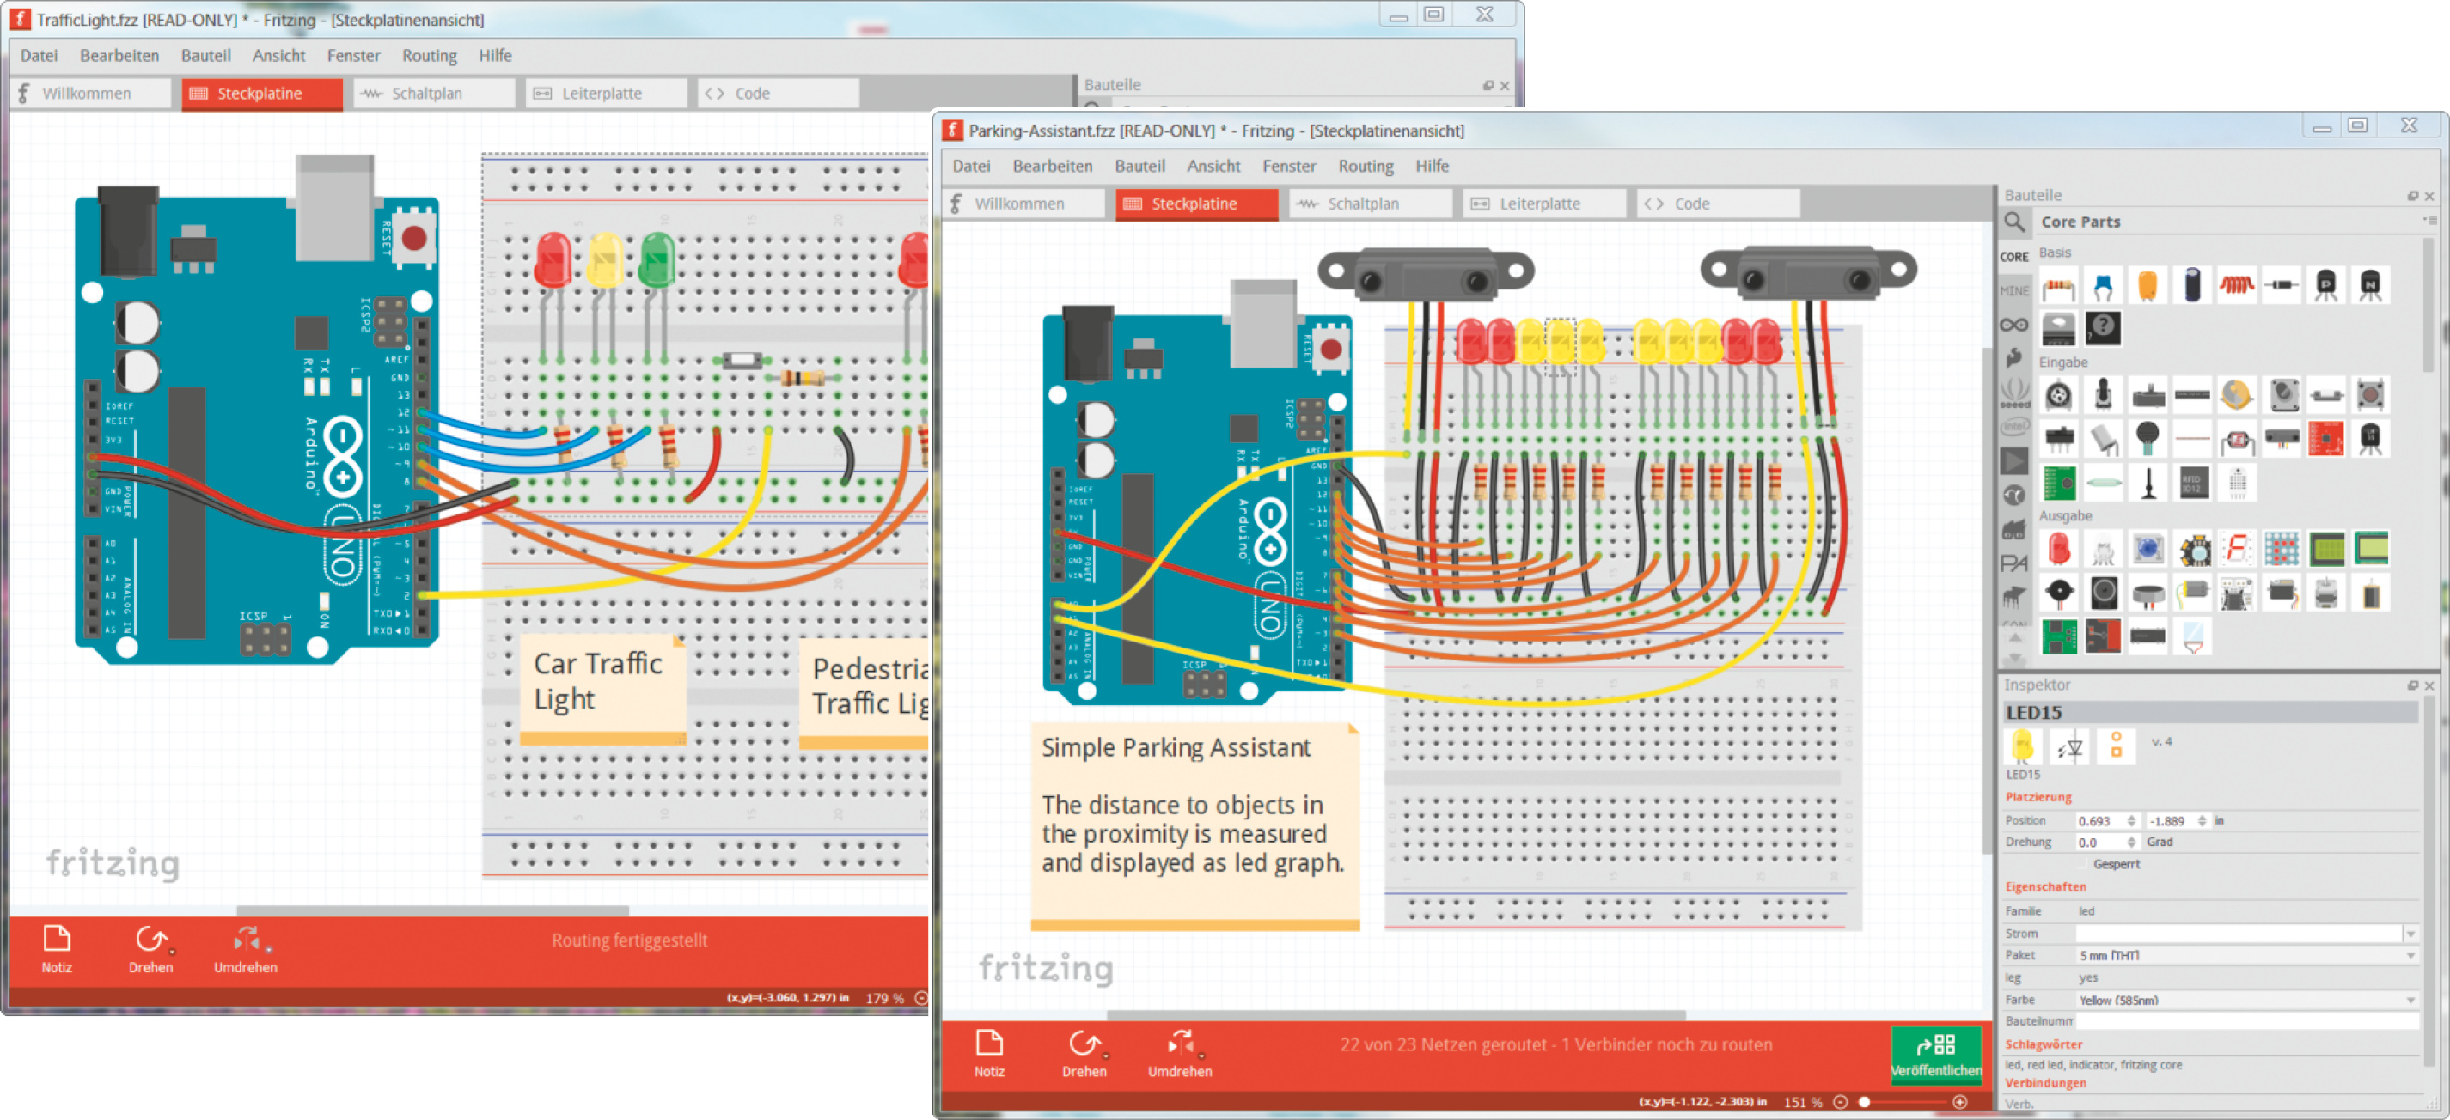
Task: Click Umdrehen in Parking-Assistant toolbar
Action: [x=1179, y=1052]
